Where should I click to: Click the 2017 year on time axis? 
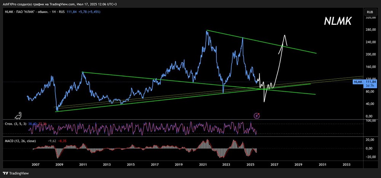[155, 164]
